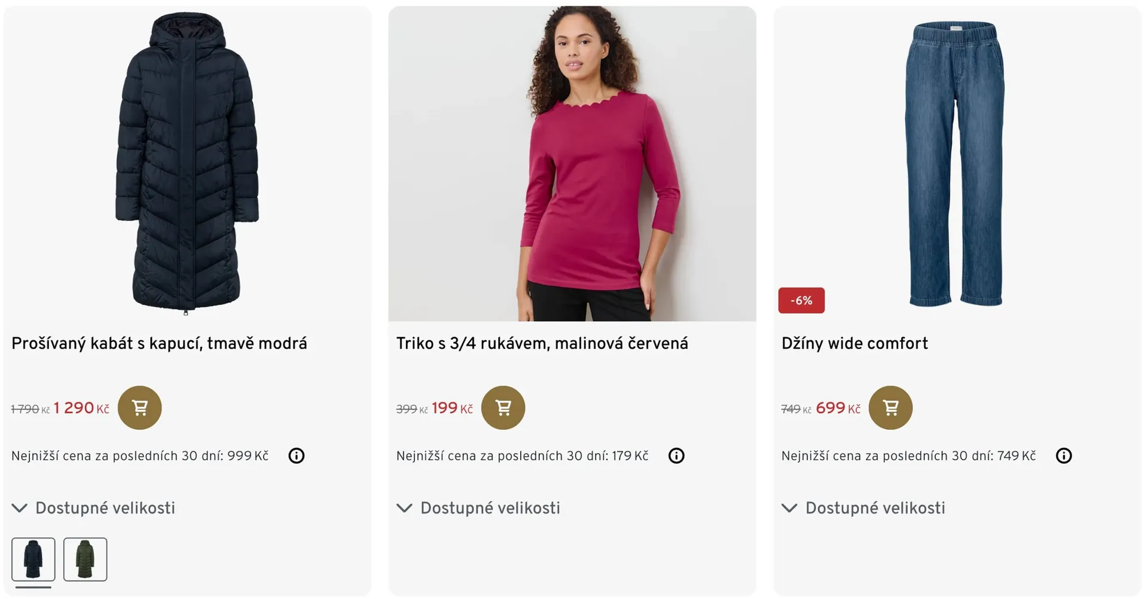1148x599 pixels.
Task: Open the Džíny wide comfort product title
Action: tap(854, 344)
